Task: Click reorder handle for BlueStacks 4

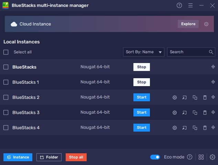Action: (x=213, y=127)
